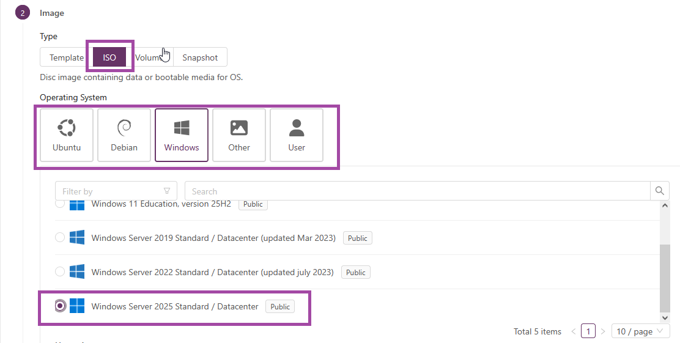Select the Other operating system card
This screenshot has width=680, height=343.
click(239, 135)
